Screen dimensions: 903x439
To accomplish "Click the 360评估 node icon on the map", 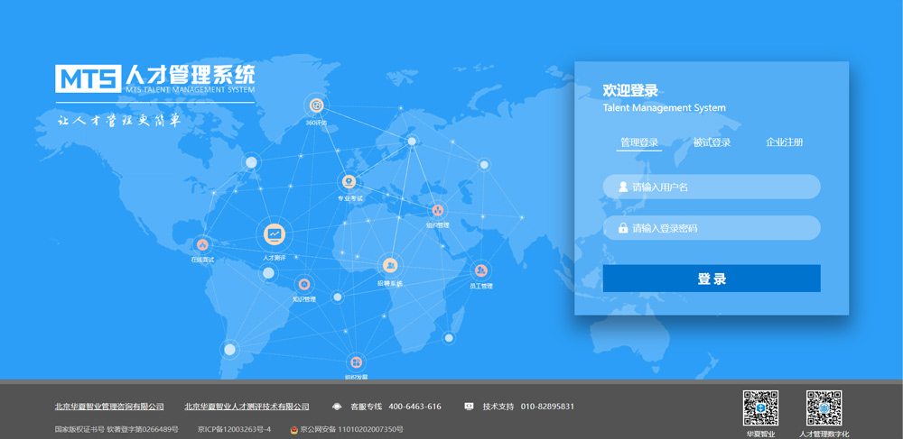I will [316, 105].
